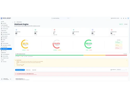Viewport: 130px width, 98px height.
Task: Click the Cookie Templates sidebar icon
Action: pos(2,43)
